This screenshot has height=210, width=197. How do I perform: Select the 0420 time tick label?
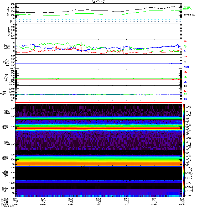click(43, 204)
